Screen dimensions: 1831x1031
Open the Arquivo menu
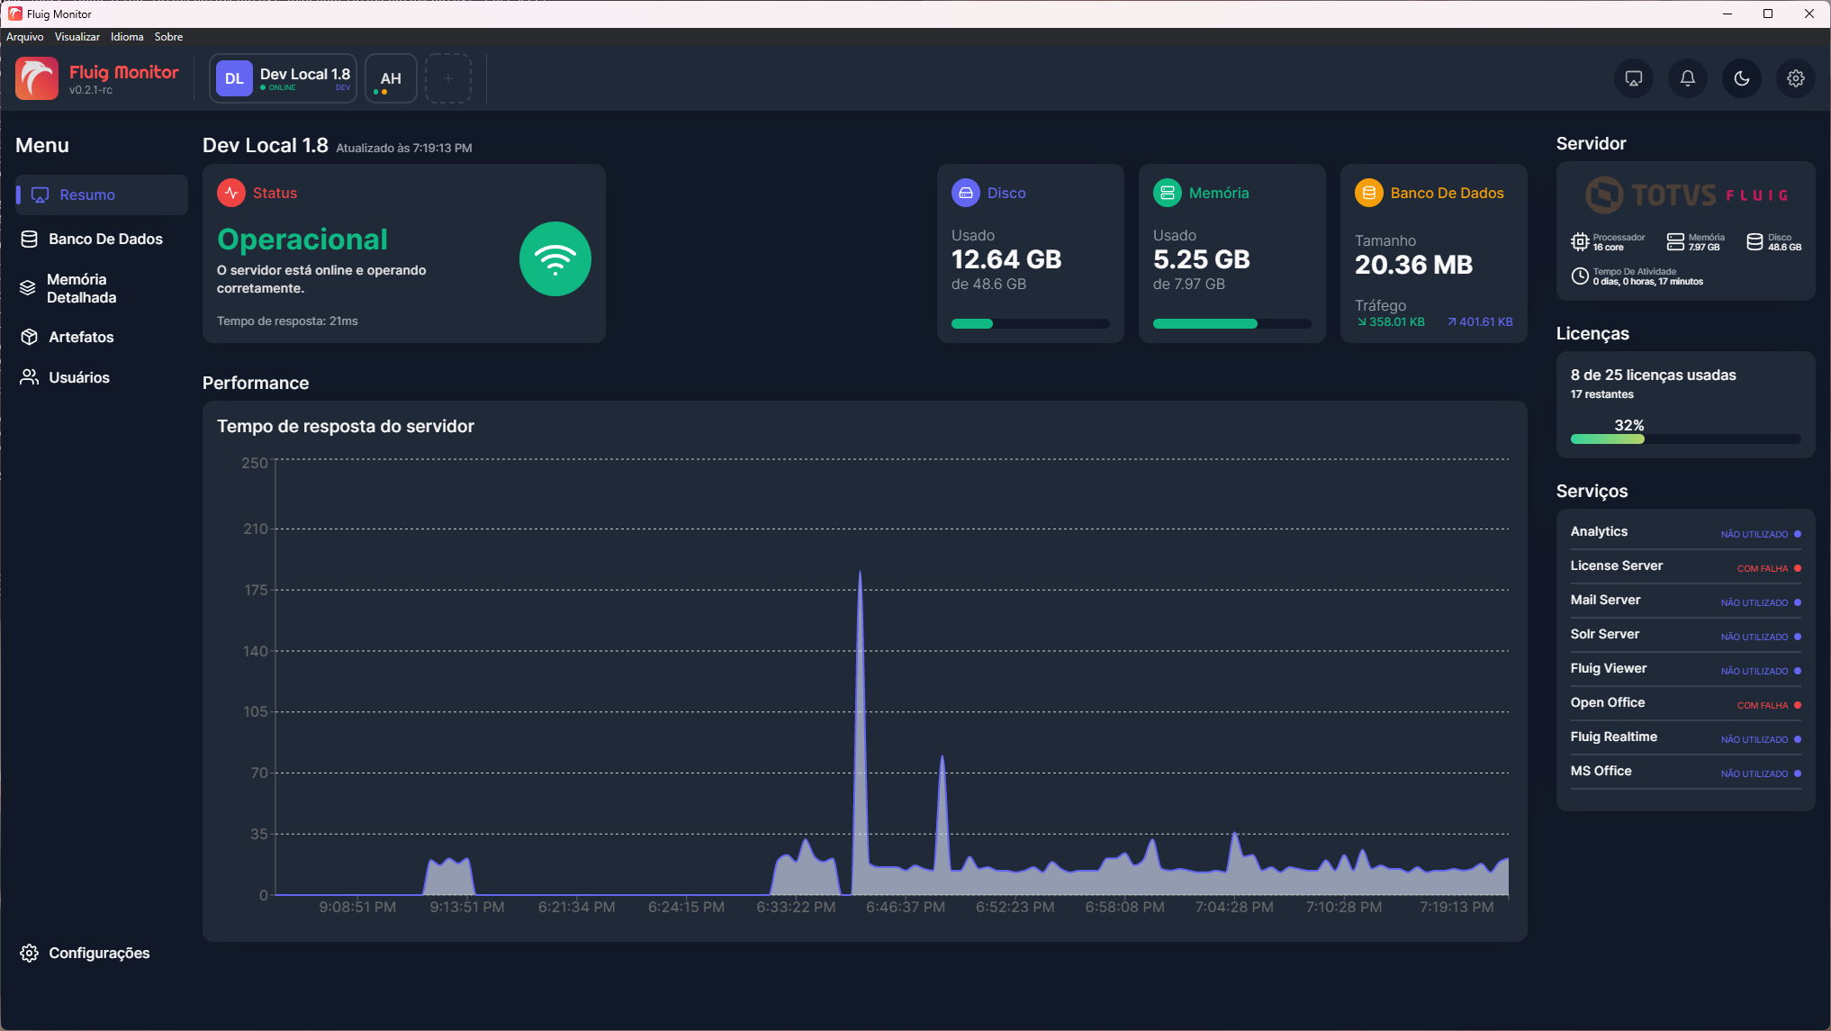[x=24, y=37]
